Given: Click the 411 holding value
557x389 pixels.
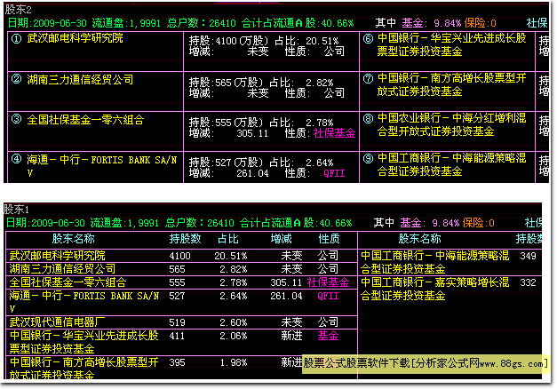Looking at the screenshot, I should (178, 336).
